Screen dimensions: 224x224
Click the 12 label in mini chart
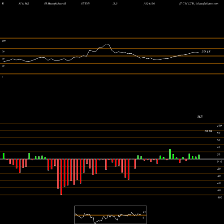click(144, 212)
